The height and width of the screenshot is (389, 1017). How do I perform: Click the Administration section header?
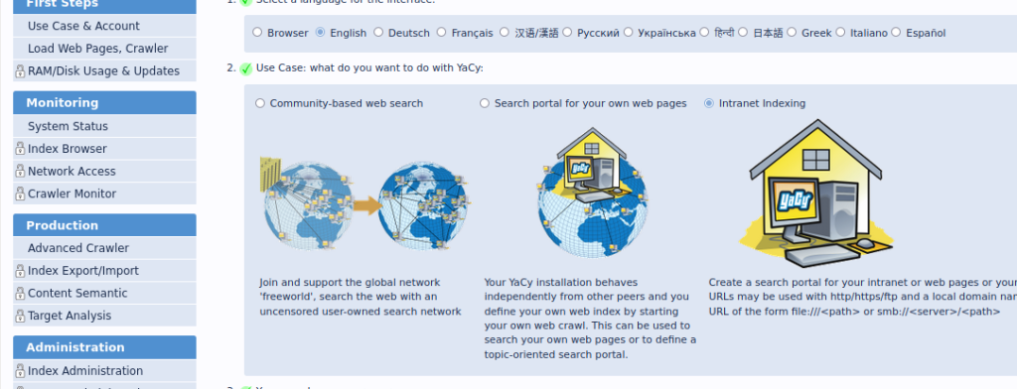(x=104, y=347)
